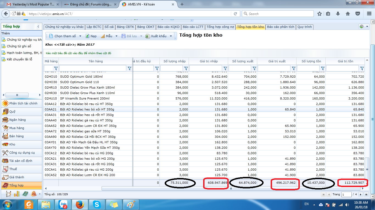Click the Số lượng tồn filter icon
Image resolution: width=375 pixels, height=210 pixels.
pos(323,68)
